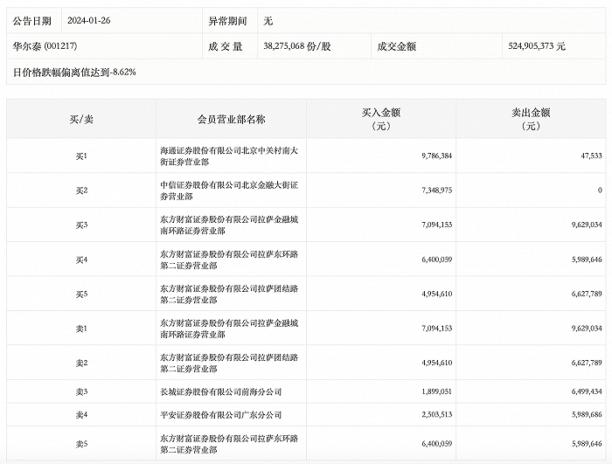Viewport: 612px width, 464px height.
Task: Sort by 卖出金额 column header
Action: click(x=531, y=119)
